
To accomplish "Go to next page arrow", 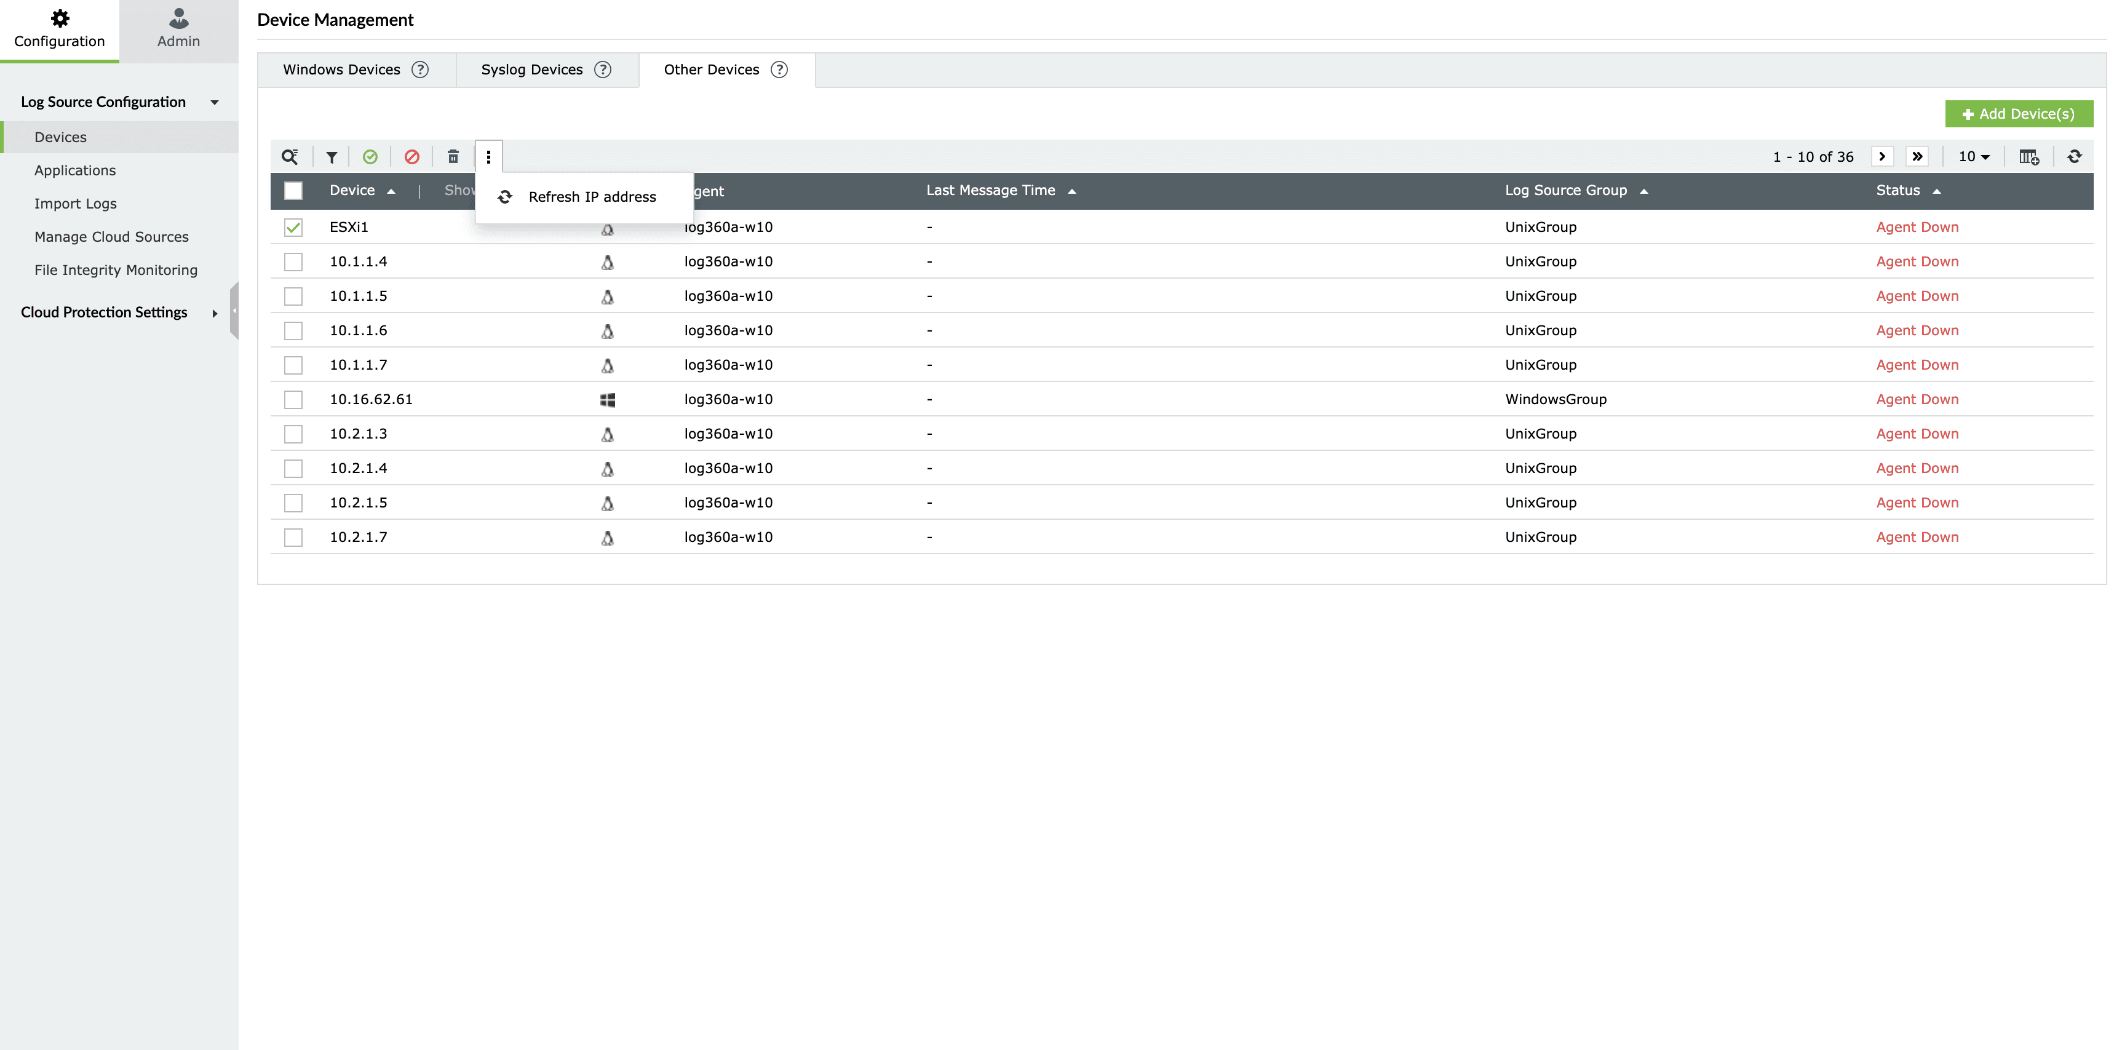I will 1882,156.
